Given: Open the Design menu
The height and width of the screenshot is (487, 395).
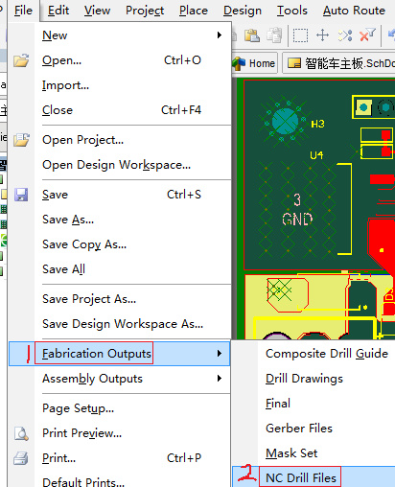Looking at the screenshot, I should tap(243, 11).
